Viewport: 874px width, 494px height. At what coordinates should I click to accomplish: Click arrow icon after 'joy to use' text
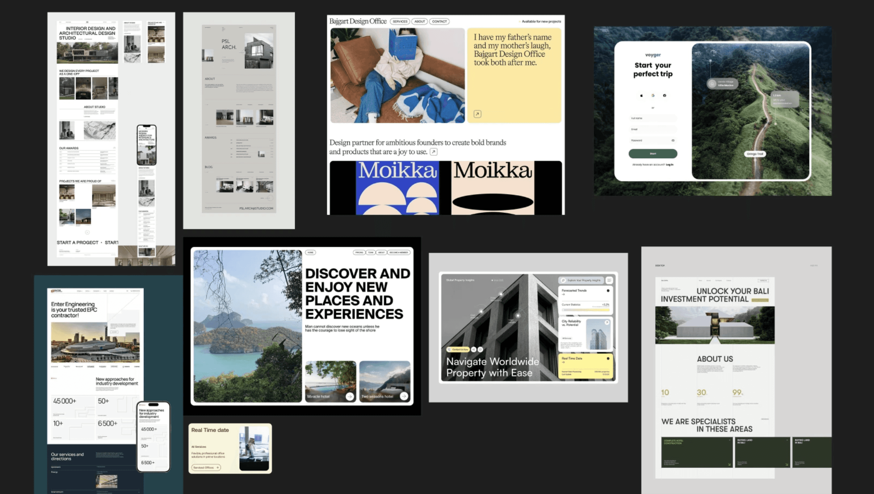coord(433,152)
